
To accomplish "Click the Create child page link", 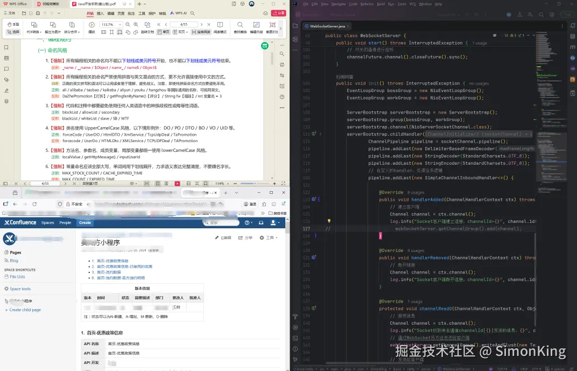I will tap(25, 310).
